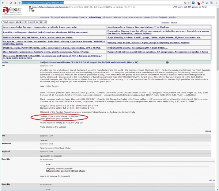Open 'MODERATORS quality' ad link
This screenshot has width=219, height=191.
point(137,48)
